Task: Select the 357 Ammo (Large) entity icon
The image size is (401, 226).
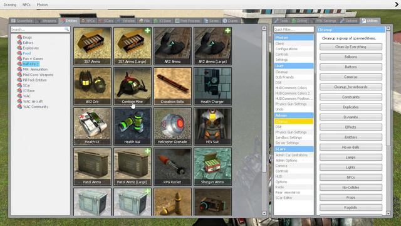Action: tap(132, 46)
